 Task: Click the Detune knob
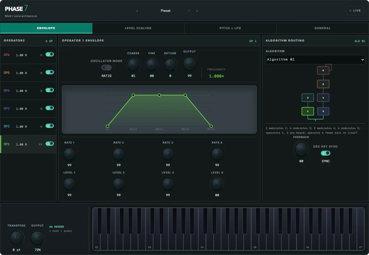point(170,64)
